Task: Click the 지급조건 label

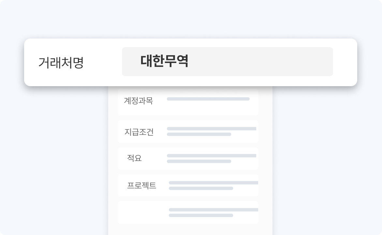Action: point(139,132)
